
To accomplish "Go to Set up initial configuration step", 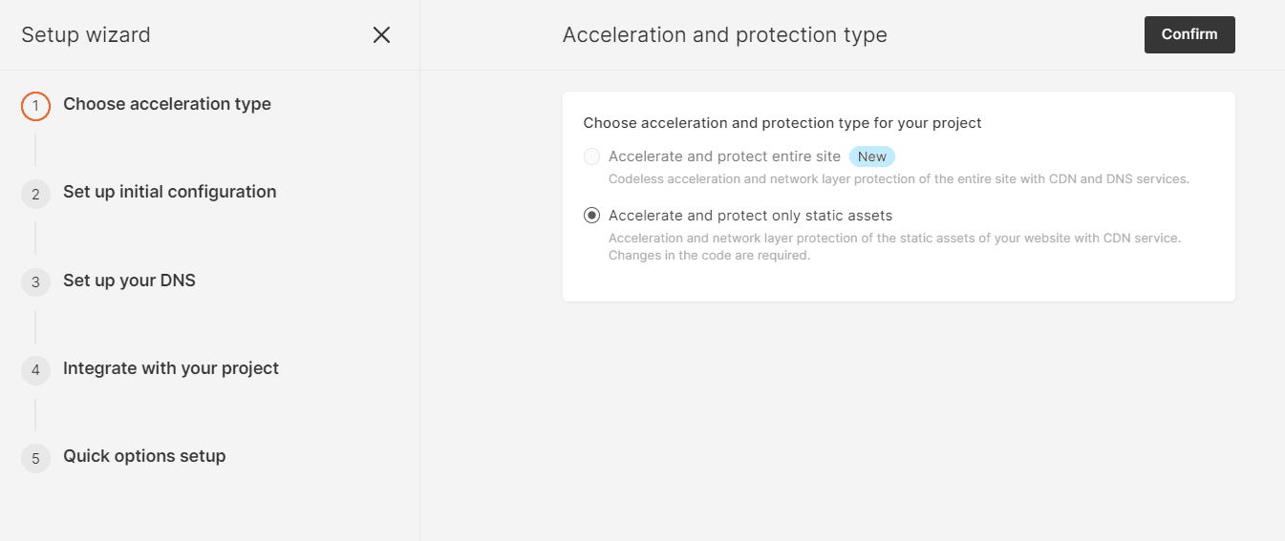I will (x=170, y=192).
